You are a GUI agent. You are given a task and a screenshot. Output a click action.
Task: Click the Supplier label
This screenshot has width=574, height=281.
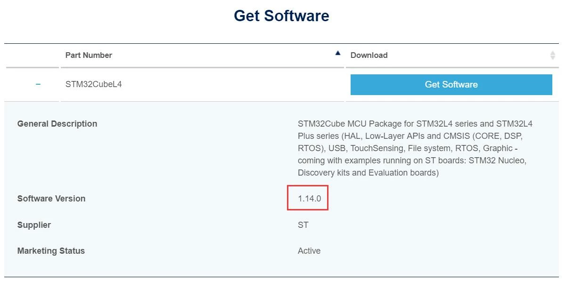(34, 225)
